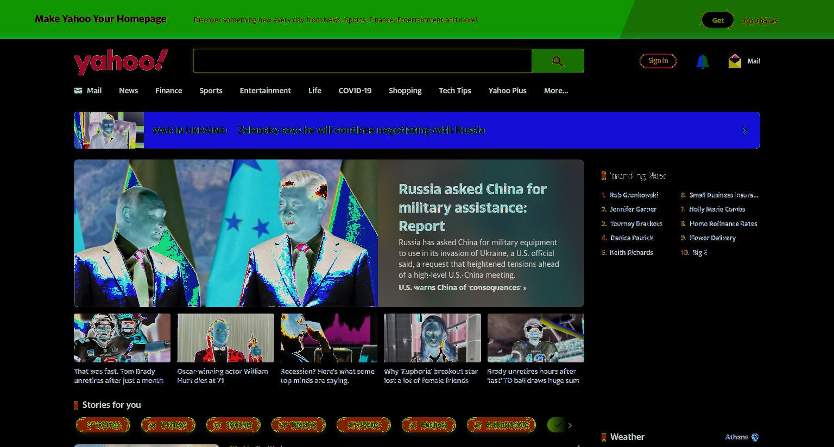Image resolution: width=834 pixels, height=447 pixels.
Task: Open trending topic Danica Patrick
Action: tap(631, 238)
